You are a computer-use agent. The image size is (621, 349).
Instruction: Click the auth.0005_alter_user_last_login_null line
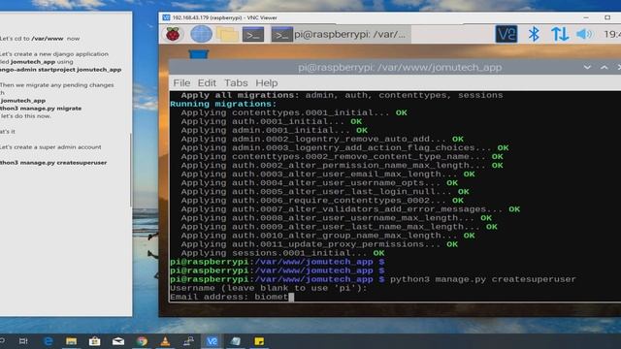pos(325,192)
